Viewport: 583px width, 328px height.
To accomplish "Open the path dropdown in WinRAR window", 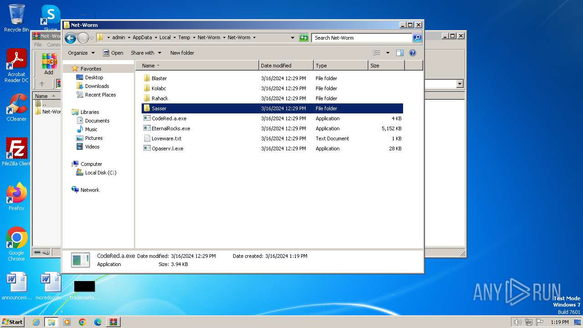I will (x=460, y=84).
